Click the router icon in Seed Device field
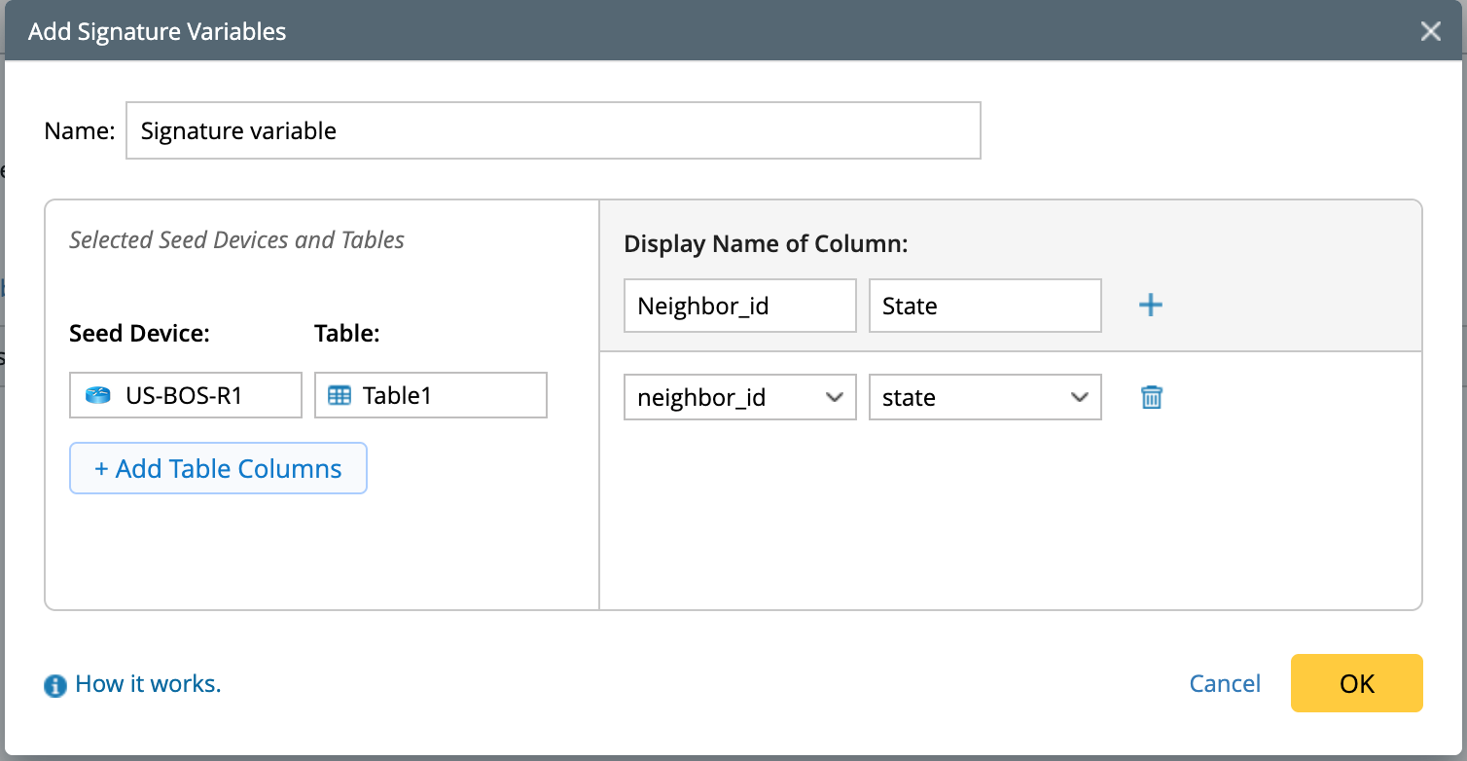Image resolution: width=1467 pixels, height=761 pixels. [x=98, y=396]
